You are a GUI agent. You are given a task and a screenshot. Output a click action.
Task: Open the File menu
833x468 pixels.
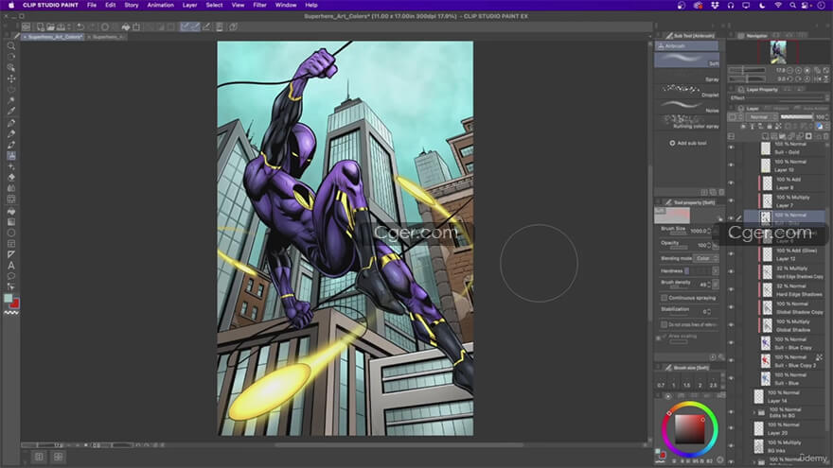(x=92, y=6)
